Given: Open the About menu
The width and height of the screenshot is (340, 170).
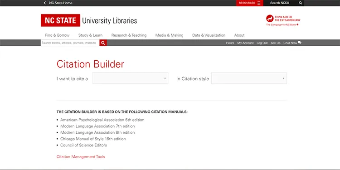Looking at the screenshot, I should (x=239, y=35).
